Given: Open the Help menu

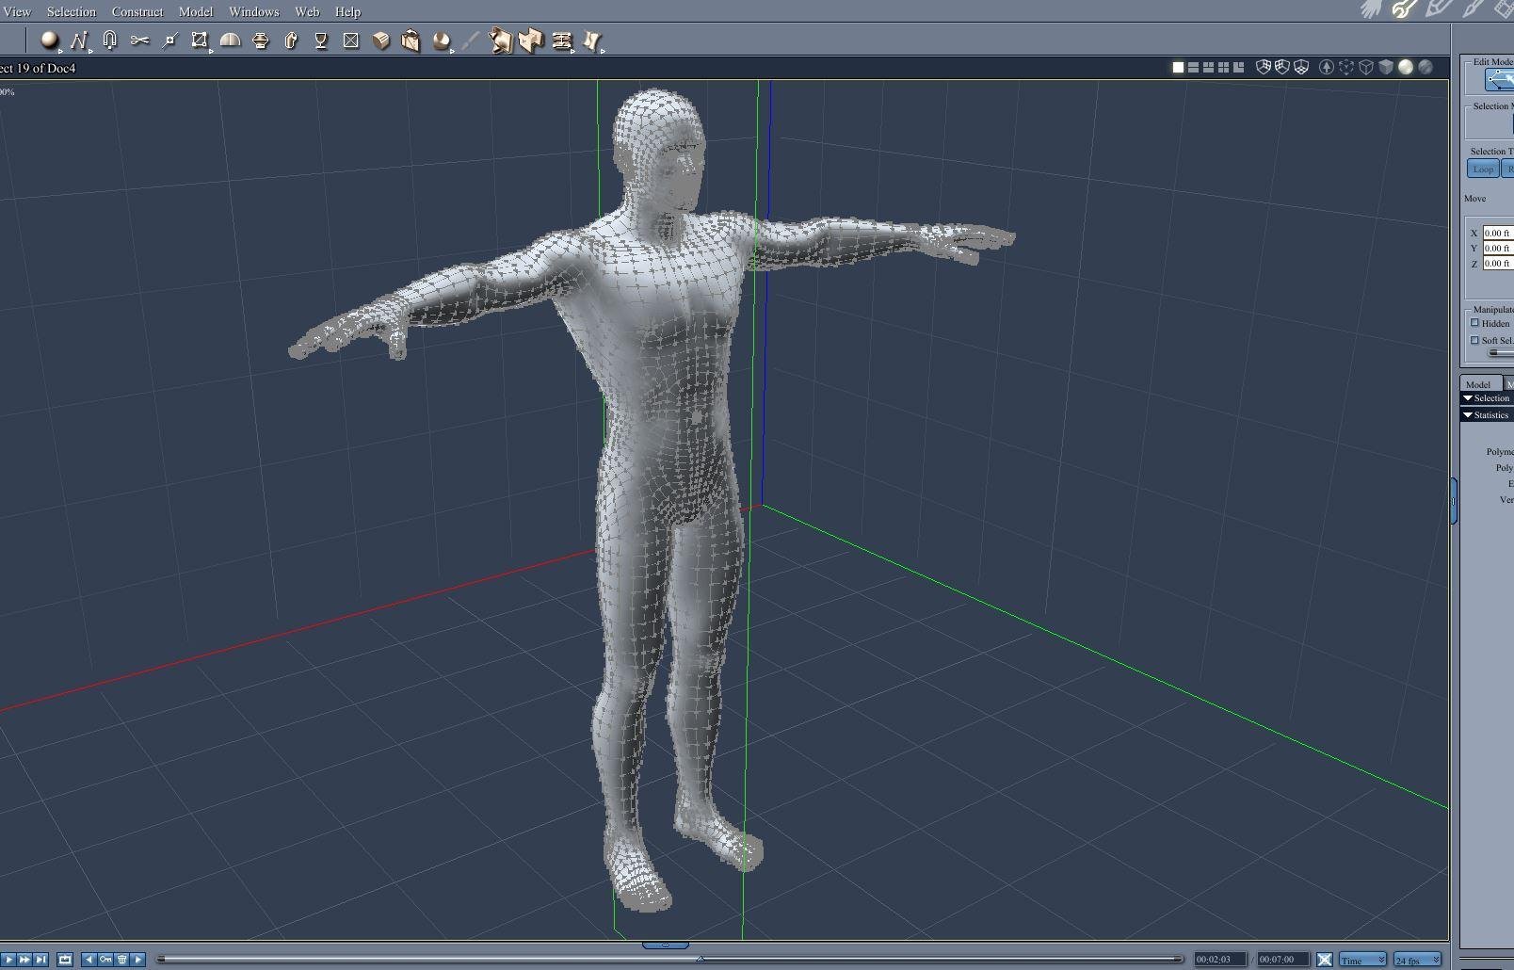Looking at the screenshot, I should pyautogui.click(x=347, y=11).
